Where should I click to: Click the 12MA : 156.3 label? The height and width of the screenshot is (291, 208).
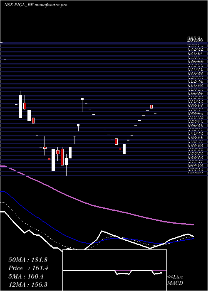28,285
